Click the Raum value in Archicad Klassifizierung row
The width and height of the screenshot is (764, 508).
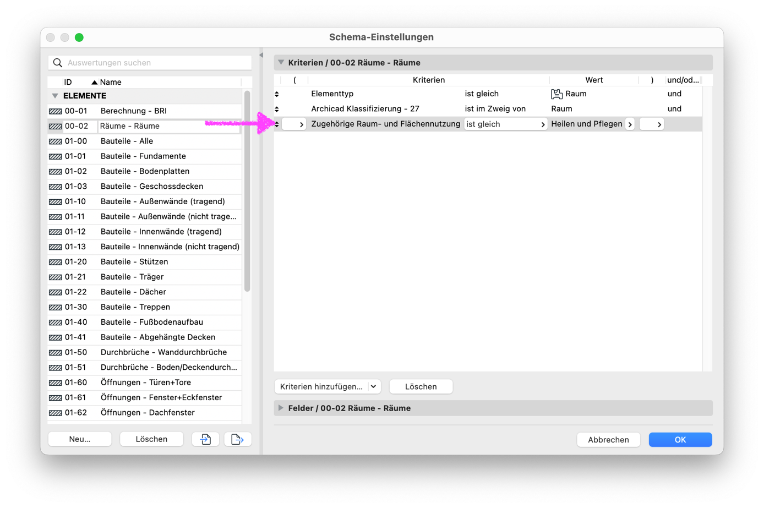pos(561,109)
